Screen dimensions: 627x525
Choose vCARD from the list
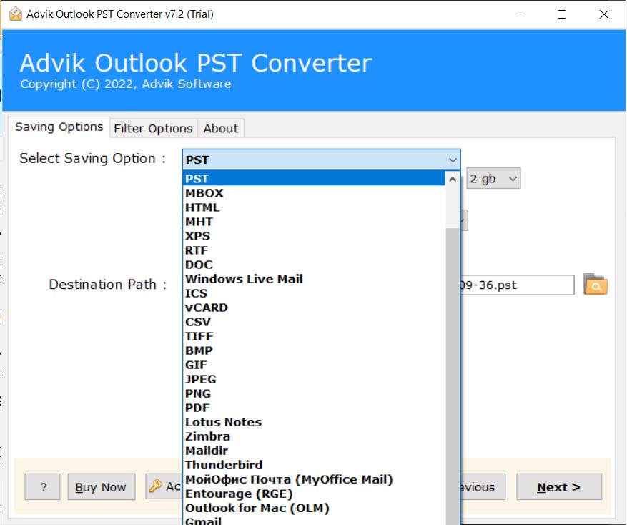click(314, 308)
